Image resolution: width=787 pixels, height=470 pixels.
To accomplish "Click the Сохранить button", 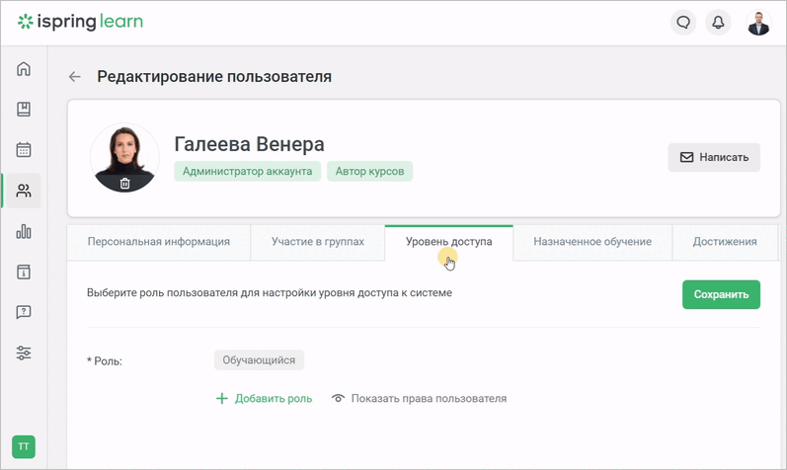I will coord(721,294).
